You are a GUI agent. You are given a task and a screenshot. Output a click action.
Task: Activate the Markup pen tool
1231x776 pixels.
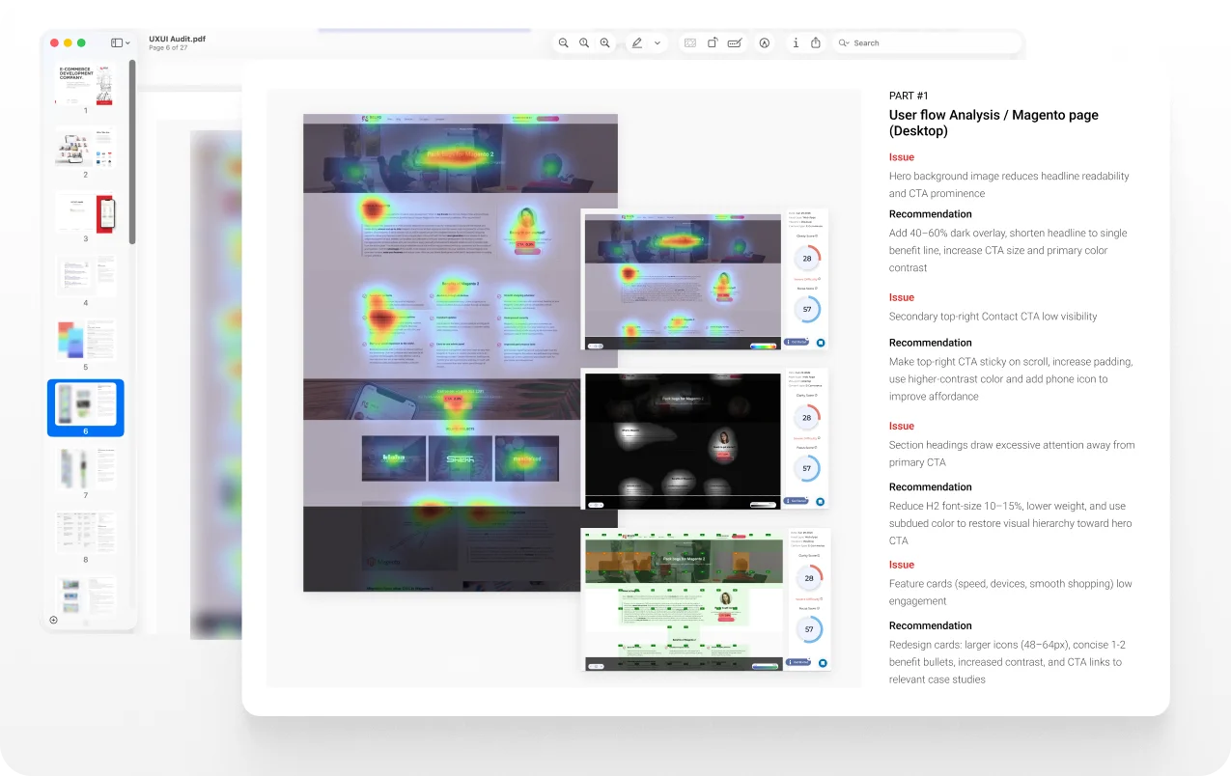coord(636,42)
